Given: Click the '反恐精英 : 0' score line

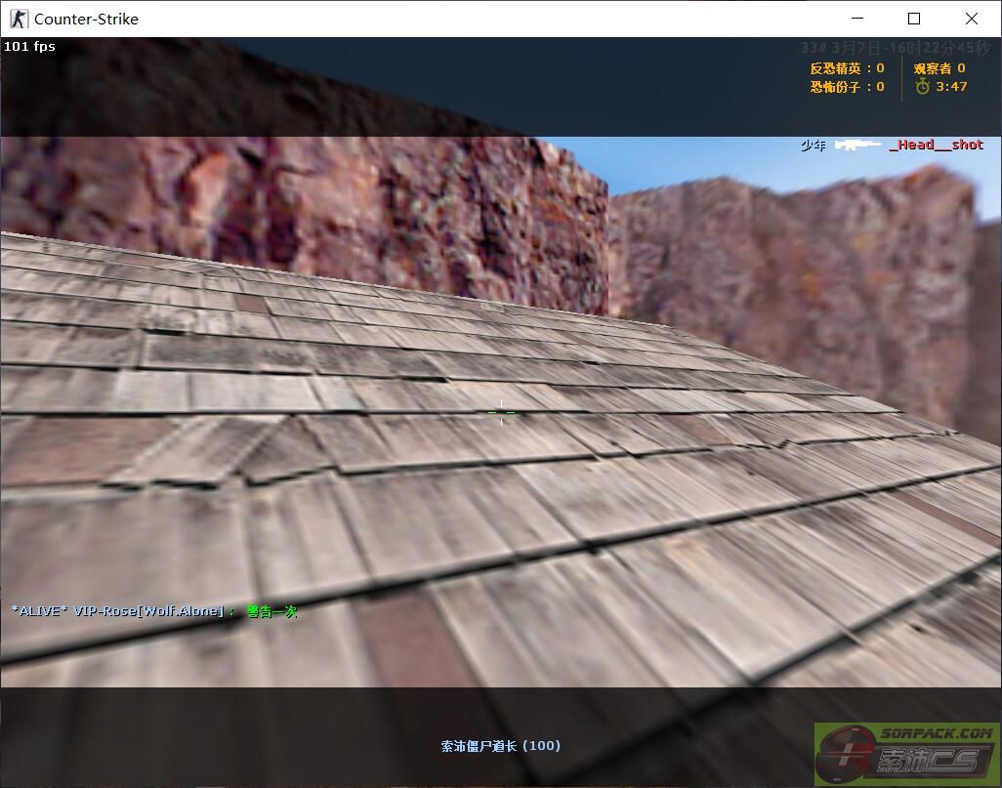Looking at the screenshot, I should click(848, 68).
